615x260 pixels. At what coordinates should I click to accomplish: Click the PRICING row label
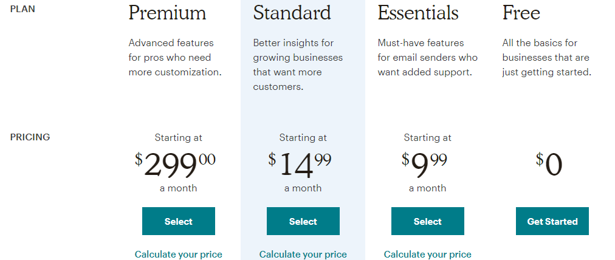(x=30, y=137)
